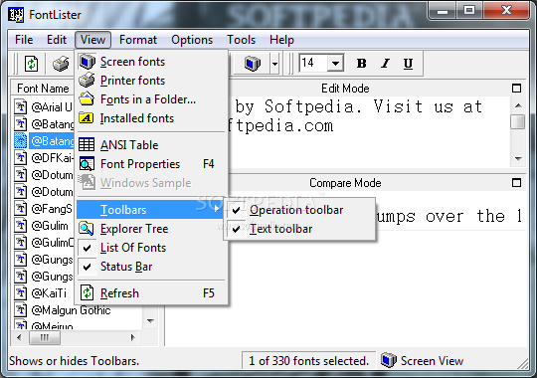537x378 pixels.
Task: Click font list scroll down arrow
Action: click(x=150, y=321)
